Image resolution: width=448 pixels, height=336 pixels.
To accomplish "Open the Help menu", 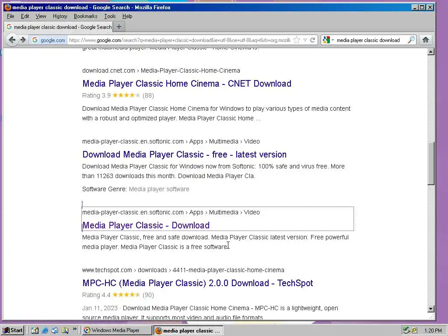I will pos(127,16).
